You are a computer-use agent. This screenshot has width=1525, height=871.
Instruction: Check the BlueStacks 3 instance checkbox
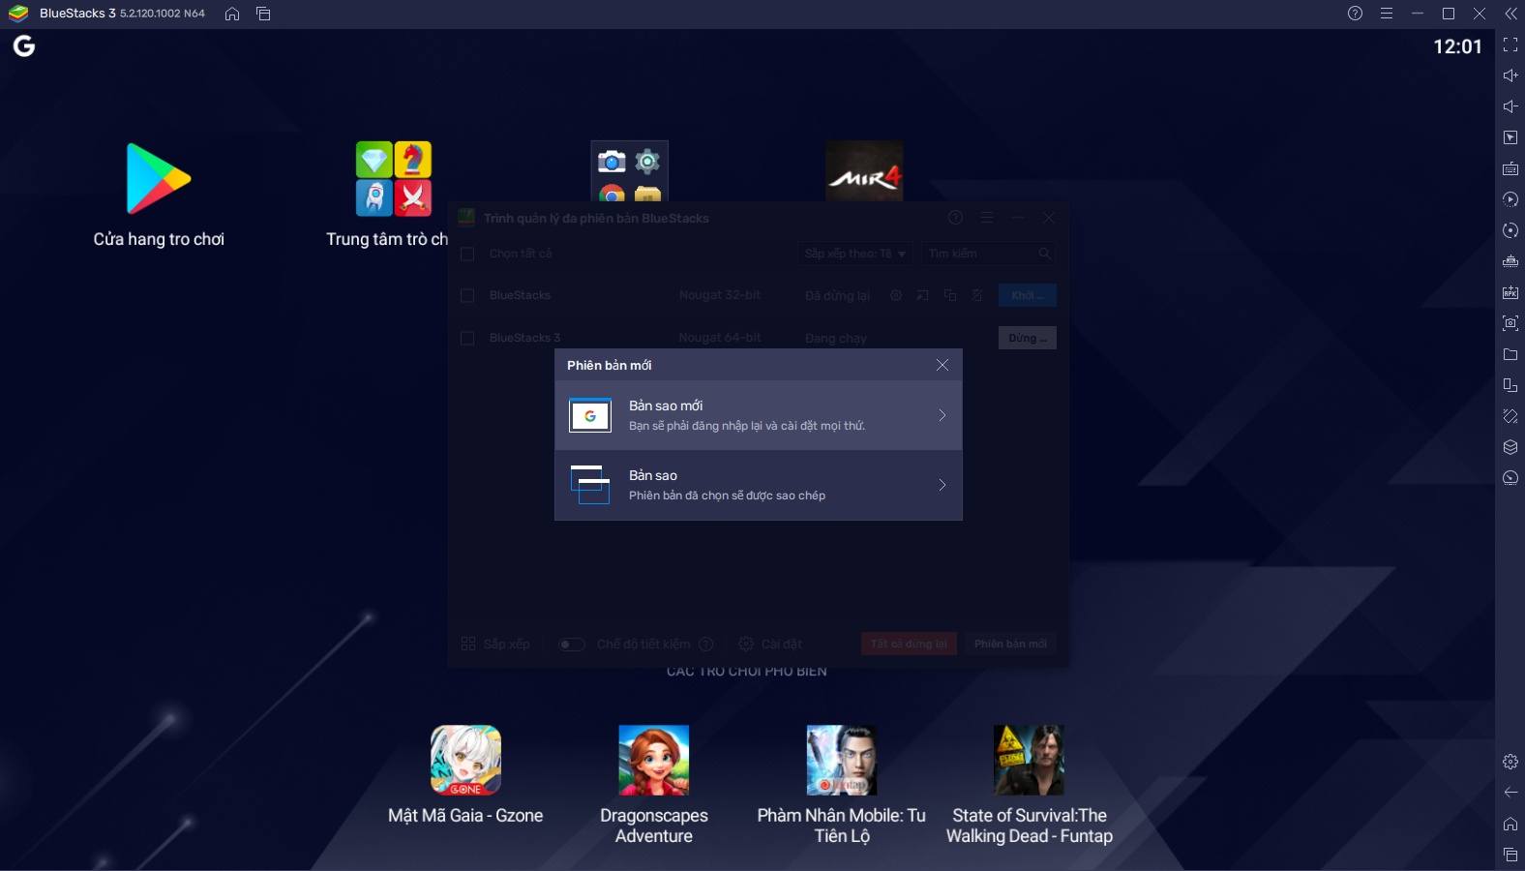click(467, 338)
